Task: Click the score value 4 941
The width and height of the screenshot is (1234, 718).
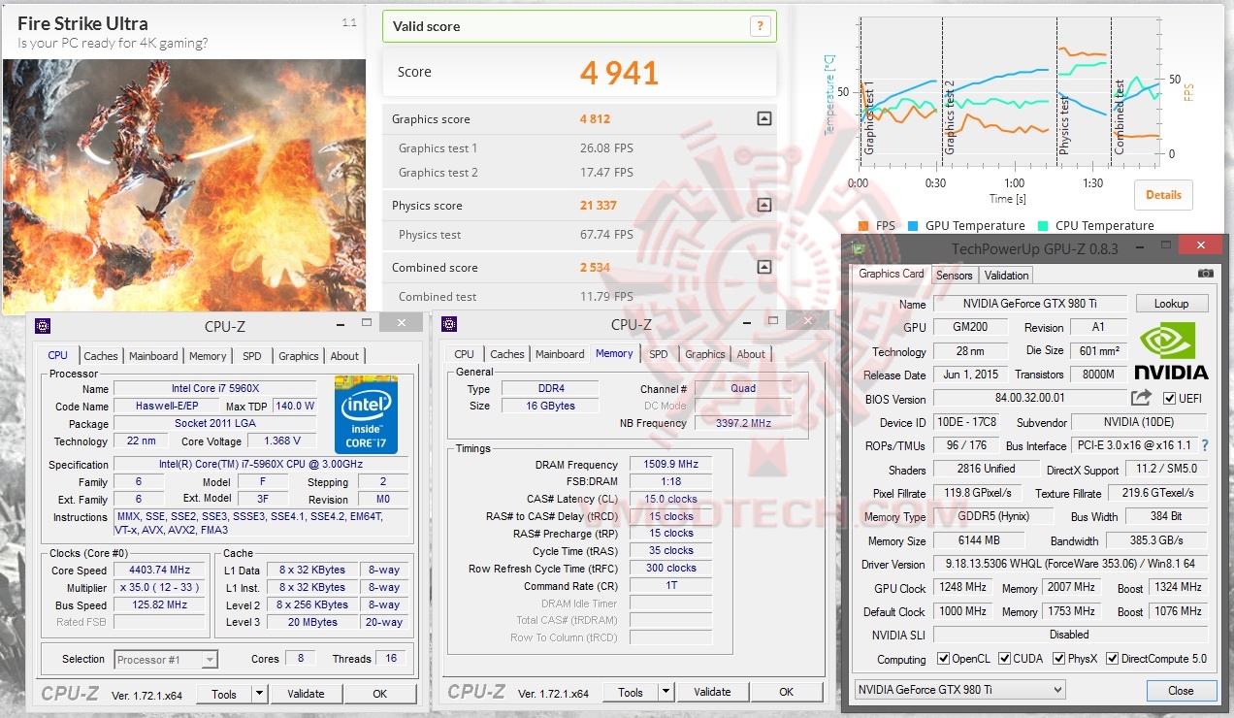Action: pyautogui.click(x=619, y=73)
